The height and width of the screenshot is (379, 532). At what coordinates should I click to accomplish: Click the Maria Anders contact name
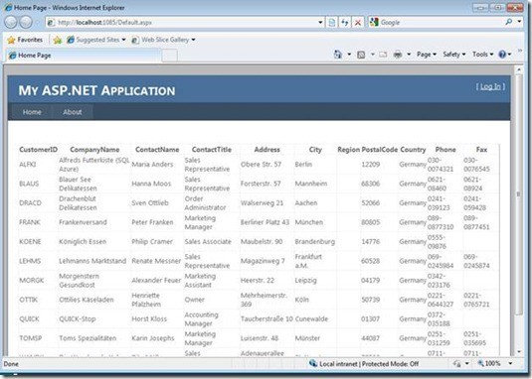[152, 165]
